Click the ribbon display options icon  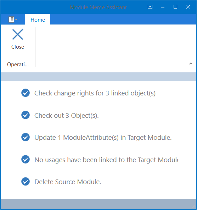pos(150,7)
